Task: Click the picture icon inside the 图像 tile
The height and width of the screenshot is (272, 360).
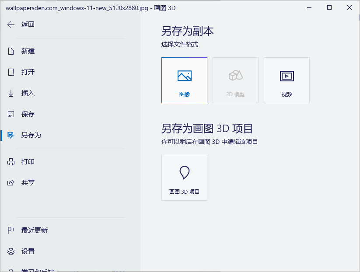Action: click(184, 75)
